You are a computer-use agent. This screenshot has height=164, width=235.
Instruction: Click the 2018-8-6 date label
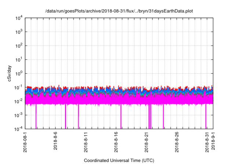click(55, 141)
